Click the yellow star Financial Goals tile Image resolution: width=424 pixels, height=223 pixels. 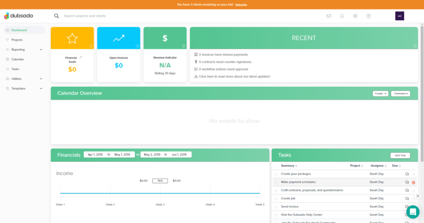point(72,38)
